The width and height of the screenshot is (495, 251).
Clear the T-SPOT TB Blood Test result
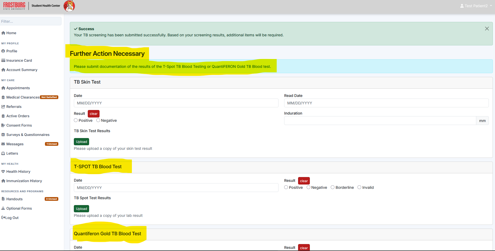(304, 181)
